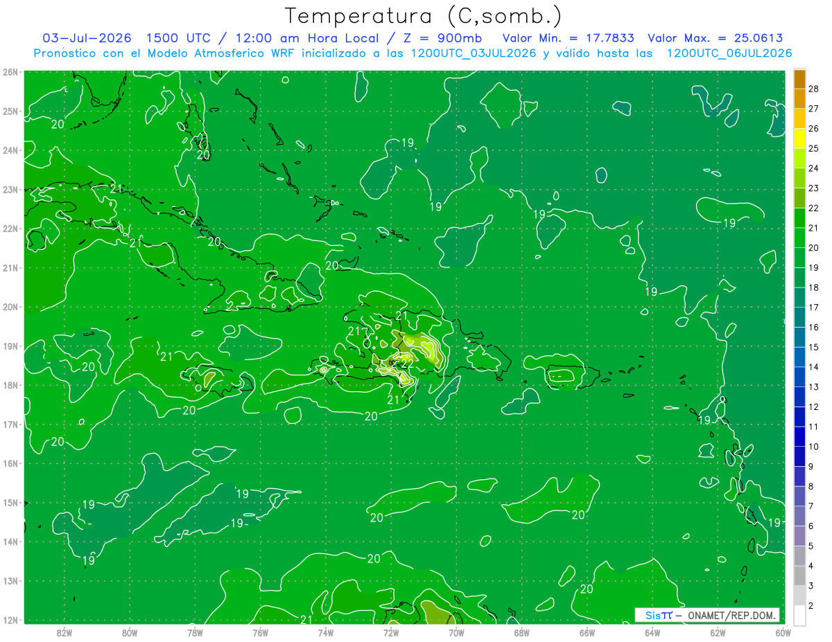Select the pressure level "Z = 900mb"
Viewport: 832px width, 642px height.
click(442, 39)
